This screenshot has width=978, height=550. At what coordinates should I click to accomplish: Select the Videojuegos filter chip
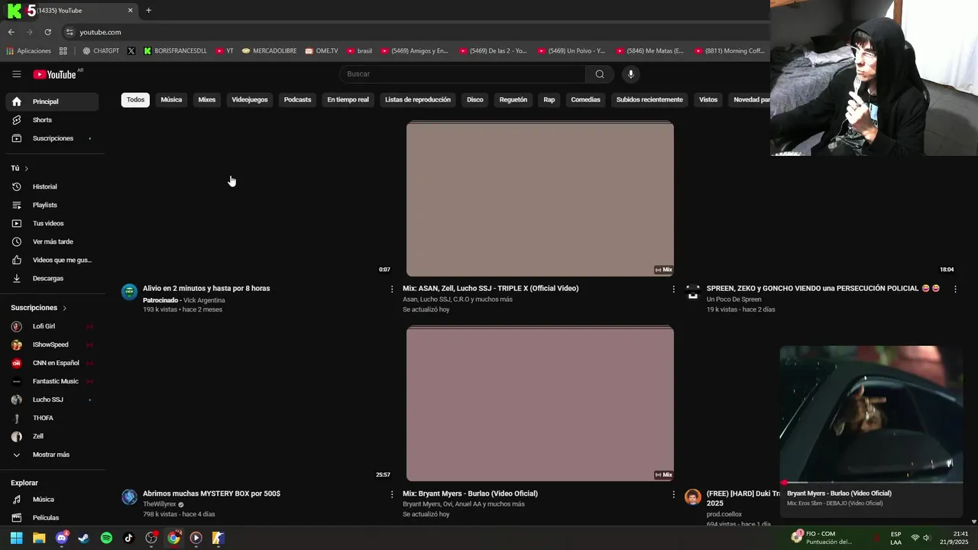pyautogui.click(x=250, y=100)
